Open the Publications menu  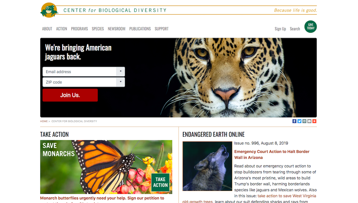point(140,29)
